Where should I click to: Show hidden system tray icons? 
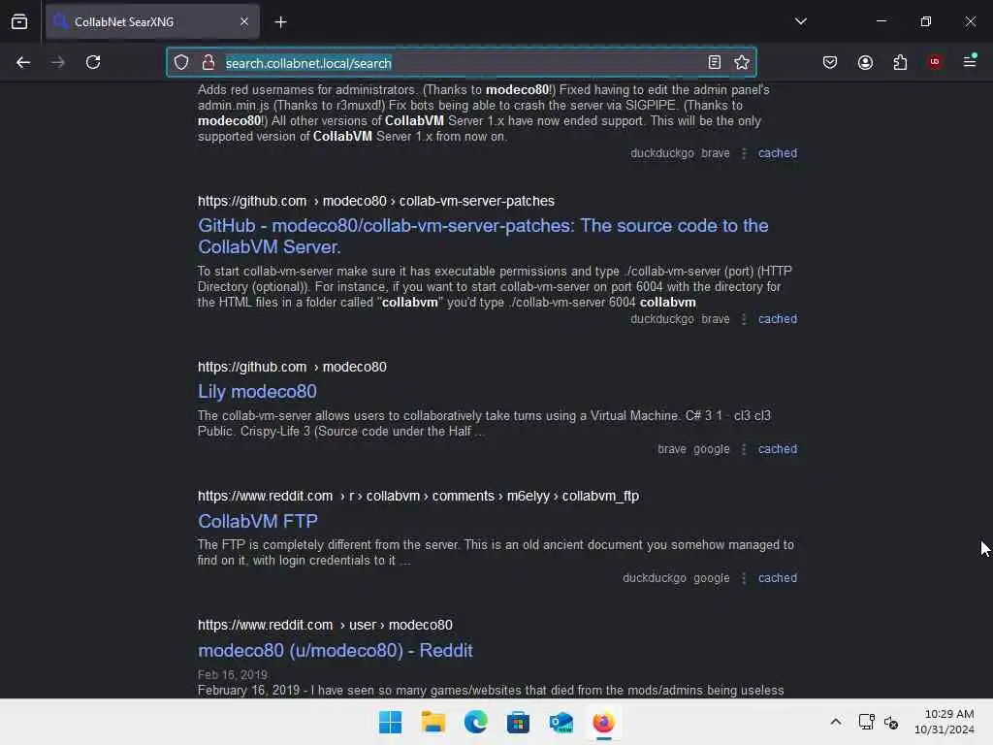coord(836,722)
